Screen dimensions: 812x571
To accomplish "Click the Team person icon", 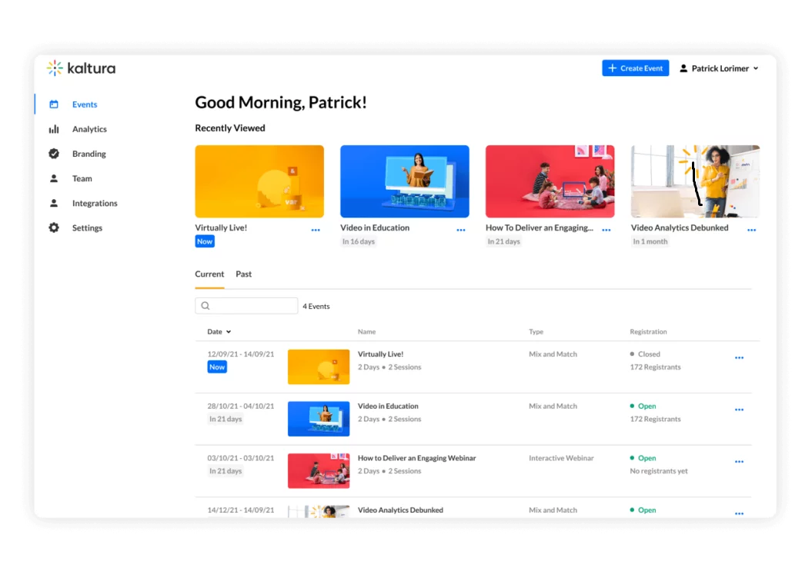I will pos(54,178).
